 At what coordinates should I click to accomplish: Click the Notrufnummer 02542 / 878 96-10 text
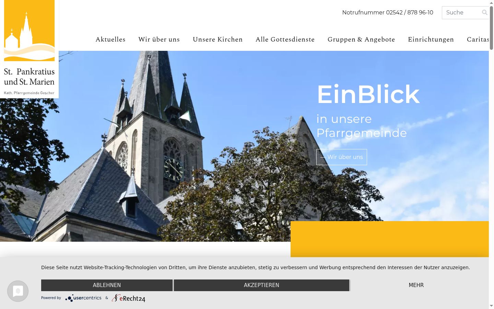tap(388, 12)
